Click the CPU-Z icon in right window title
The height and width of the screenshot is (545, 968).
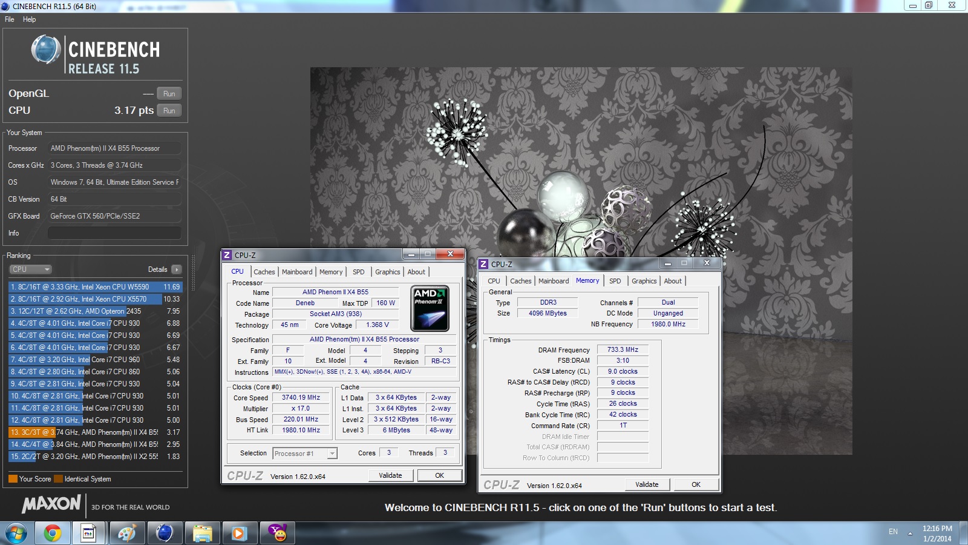point(484,264)
